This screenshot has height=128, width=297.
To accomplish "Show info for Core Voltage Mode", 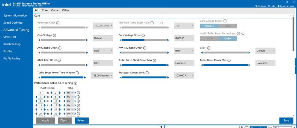I will pos(225,21).
